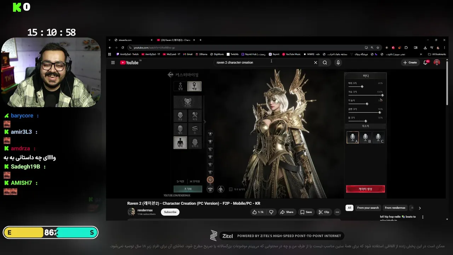453x255 pixels.
Task: Like the video with 1.1k likes
Action: pos(258,212)
